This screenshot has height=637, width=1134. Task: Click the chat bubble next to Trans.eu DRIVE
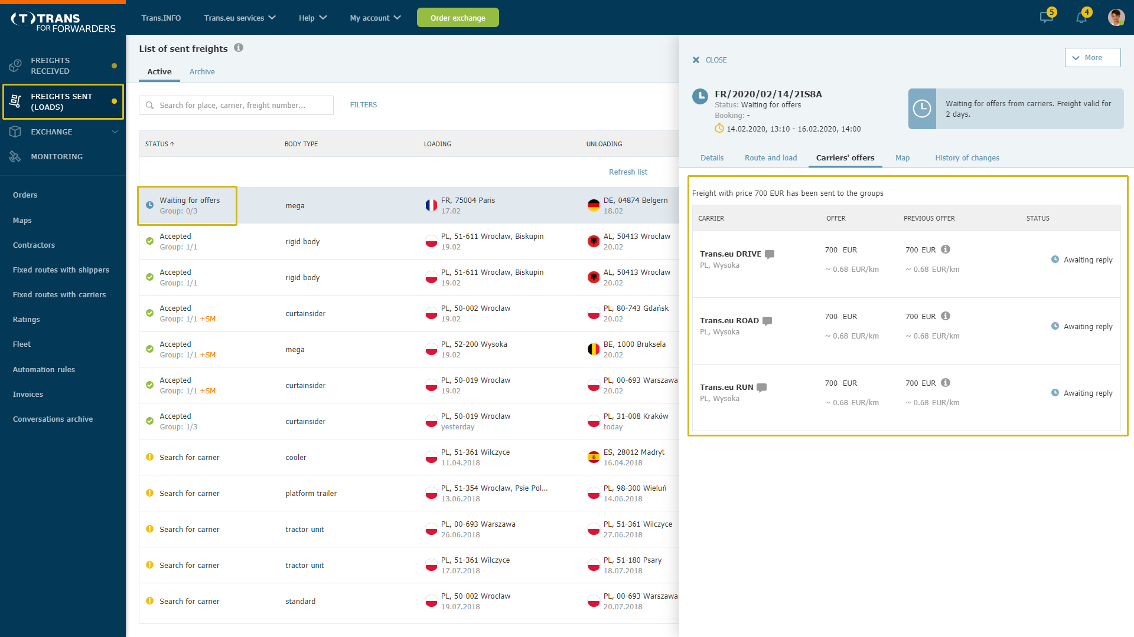[x=770, y=254]
